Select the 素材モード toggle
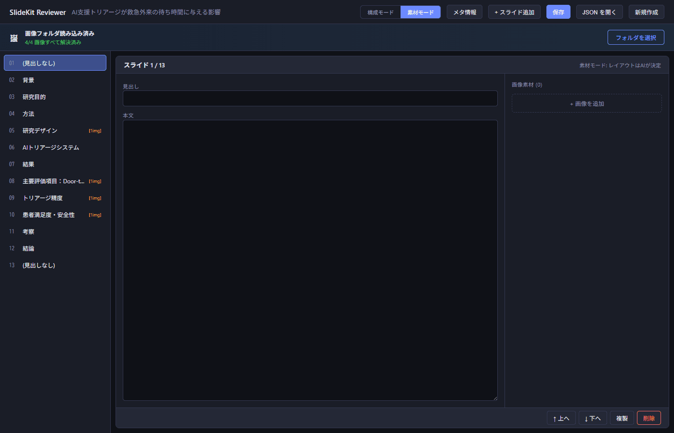 [x=420, y=12]
